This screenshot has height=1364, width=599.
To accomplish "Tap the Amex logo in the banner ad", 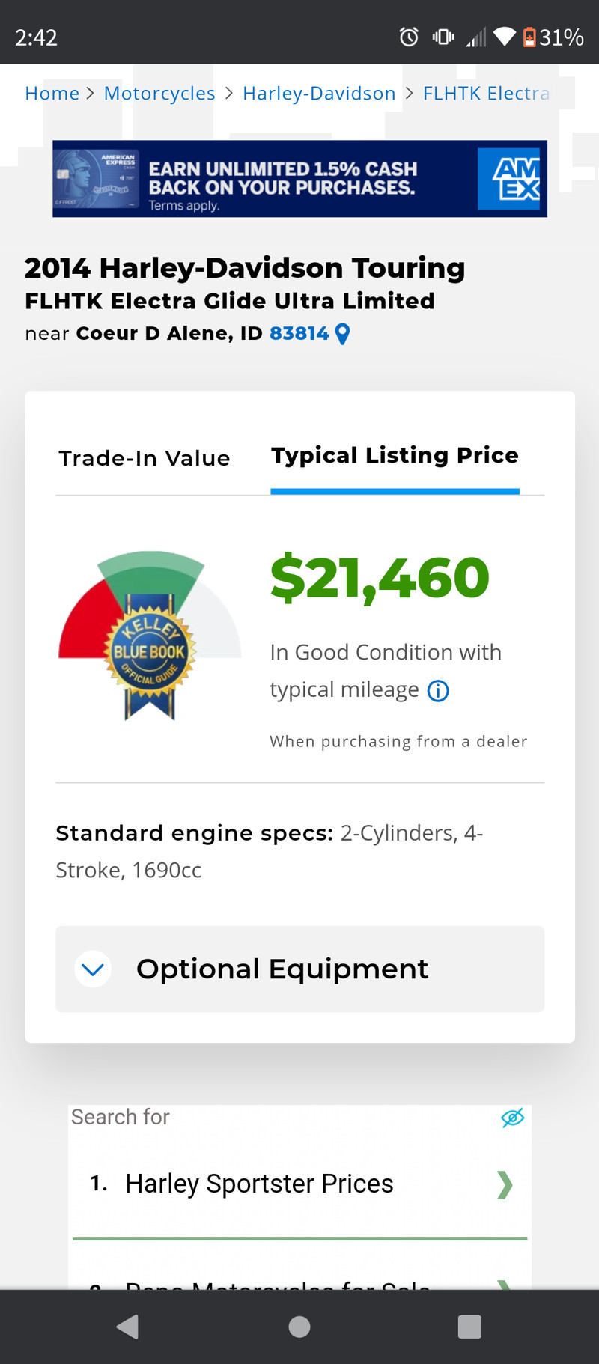I will (x=513, y=179).
